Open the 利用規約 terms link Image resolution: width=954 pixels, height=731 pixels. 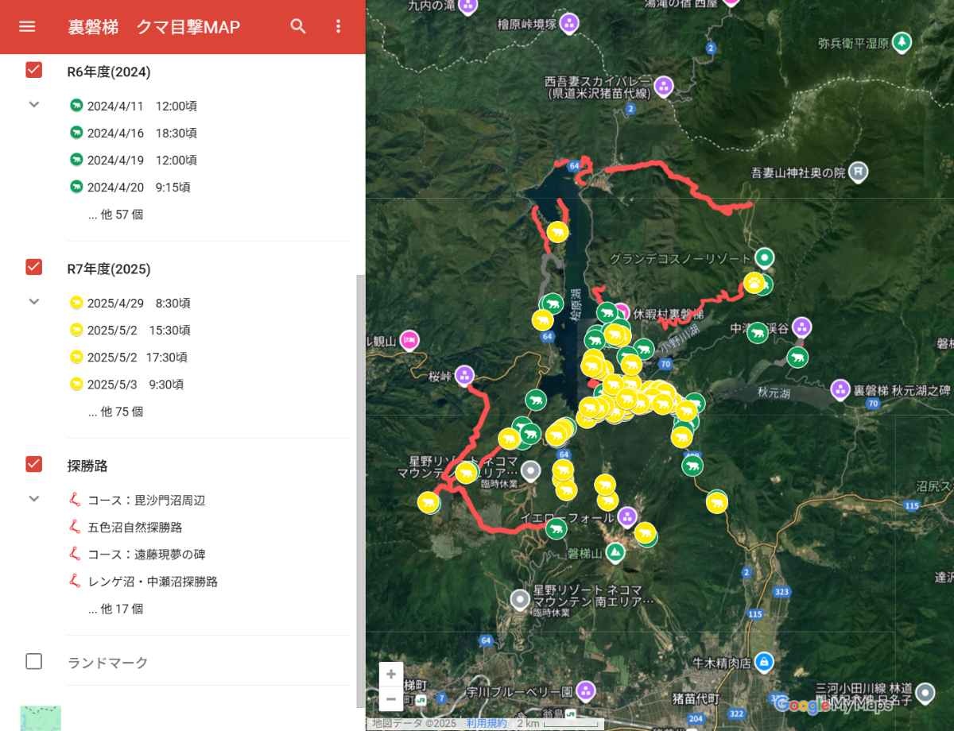[x=486, y=723]
